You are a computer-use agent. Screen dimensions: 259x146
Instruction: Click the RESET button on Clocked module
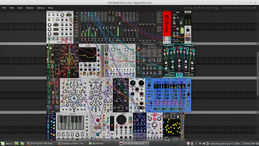(49, 20)
